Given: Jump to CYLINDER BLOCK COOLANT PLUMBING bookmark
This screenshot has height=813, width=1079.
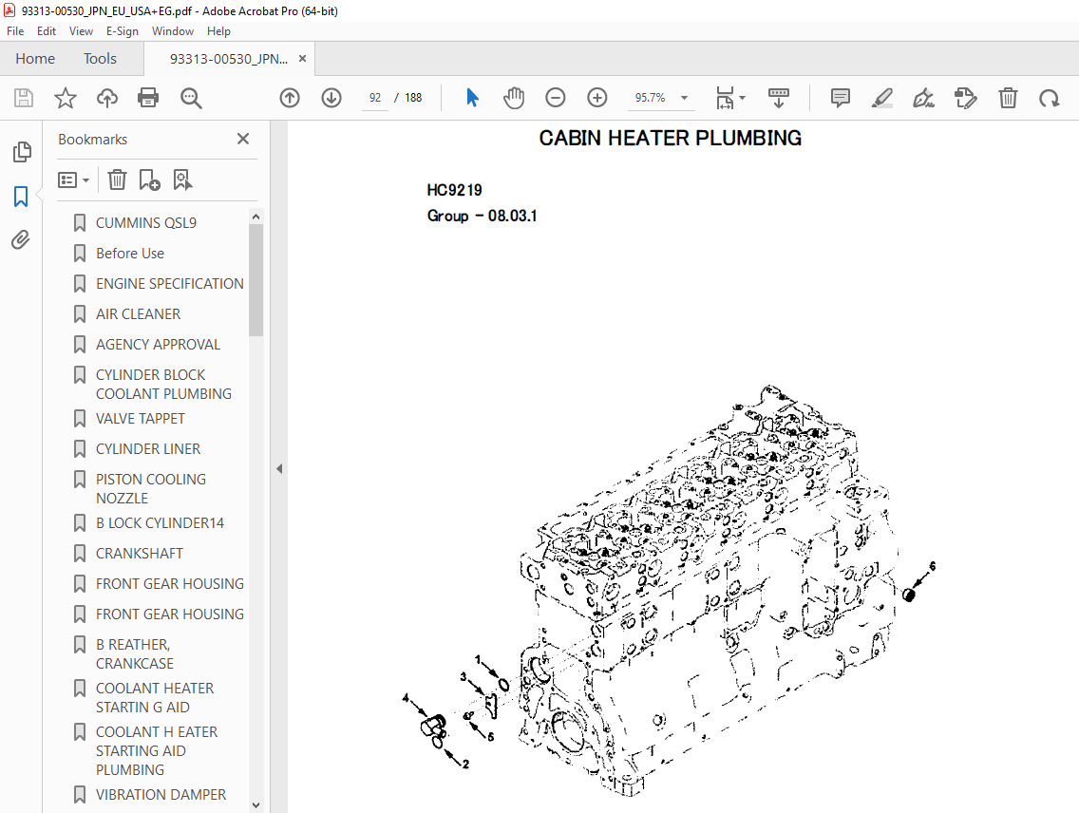Looking at the screenshot, I should [x=163, y=384].
